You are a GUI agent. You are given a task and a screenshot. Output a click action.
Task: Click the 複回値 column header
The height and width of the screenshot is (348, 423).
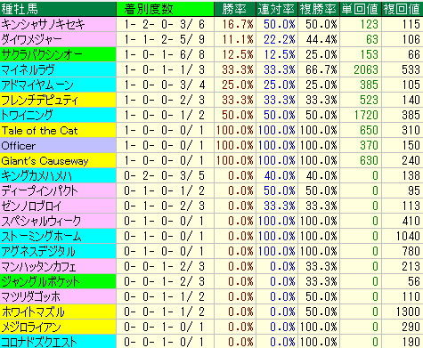[403, 9]
